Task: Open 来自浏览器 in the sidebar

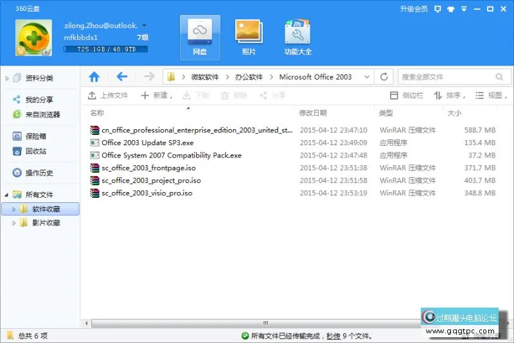Action: click(43, 114)
